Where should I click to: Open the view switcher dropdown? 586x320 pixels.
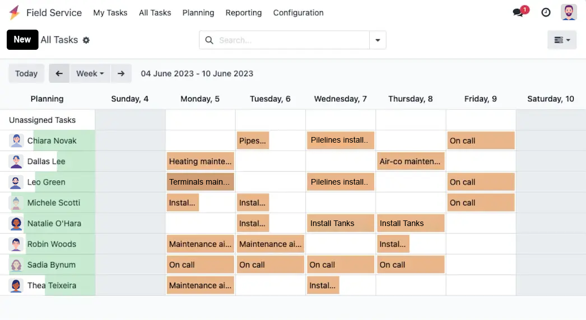[562, 40]
